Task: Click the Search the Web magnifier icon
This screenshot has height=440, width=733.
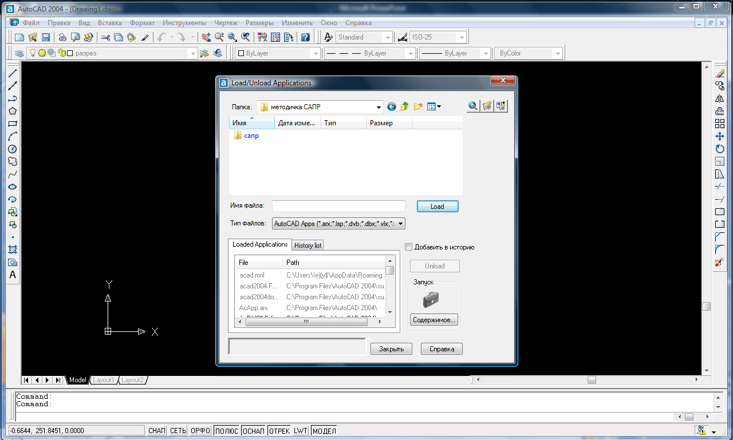Action: [473, 106]
